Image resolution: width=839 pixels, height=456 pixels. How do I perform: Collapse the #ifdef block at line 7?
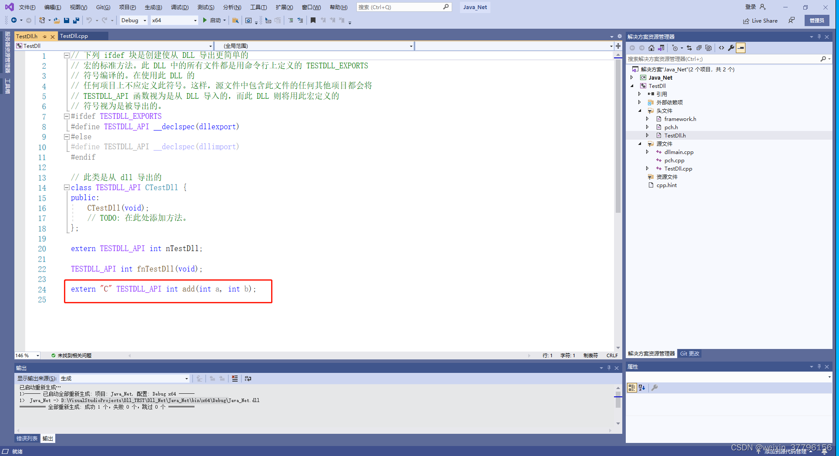pos(67,116)
